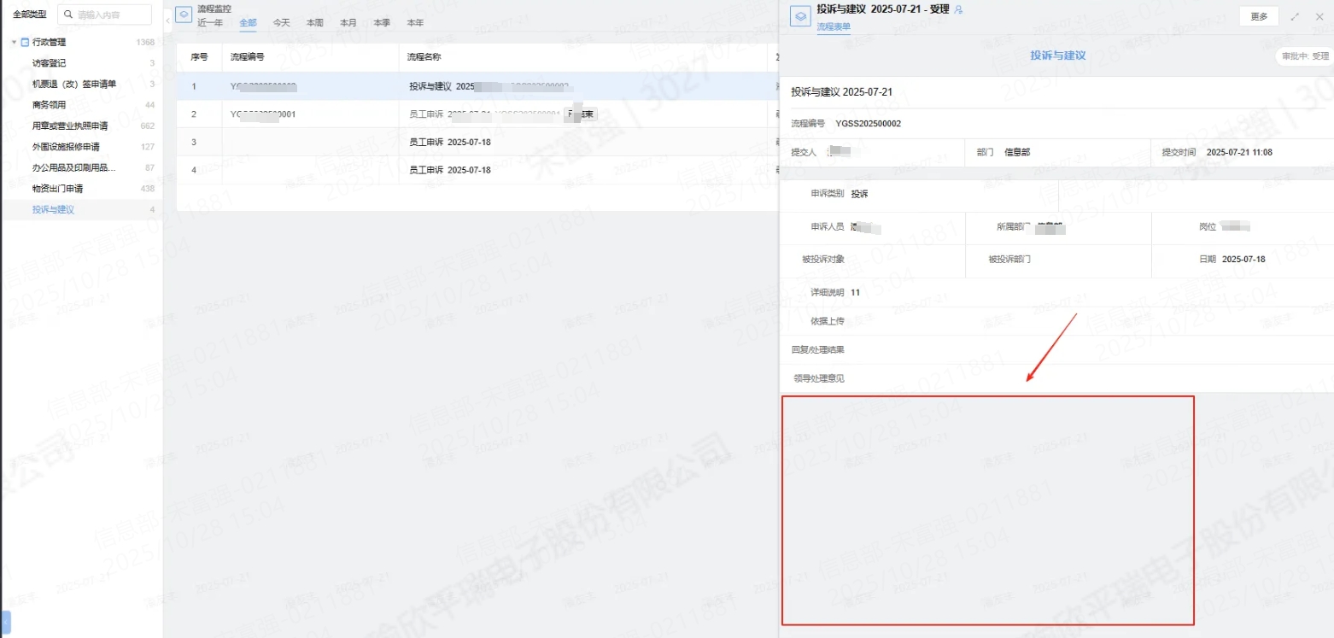Switch to the 今天 filter tab

click(x=281, y=23)
